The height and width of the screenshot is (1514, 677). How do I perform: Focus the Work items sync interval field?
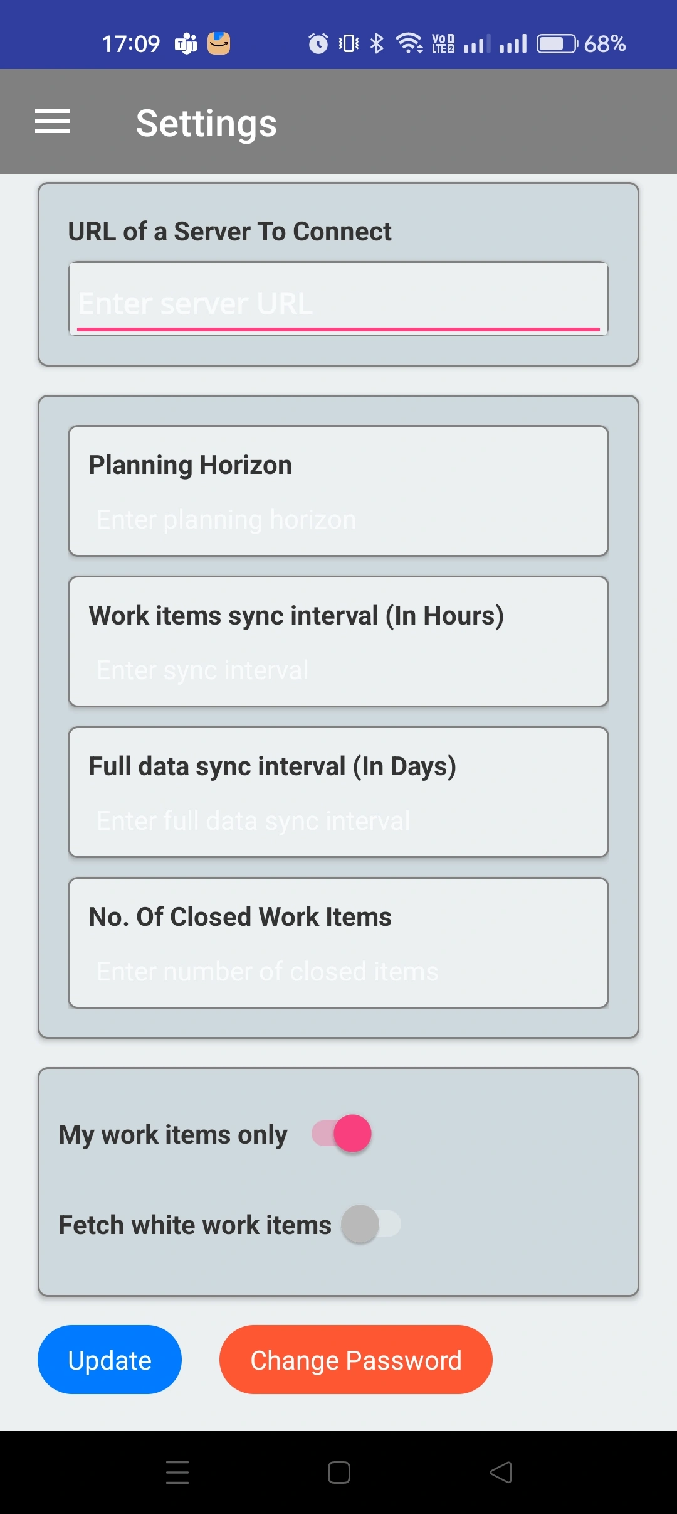click(338, 670)
